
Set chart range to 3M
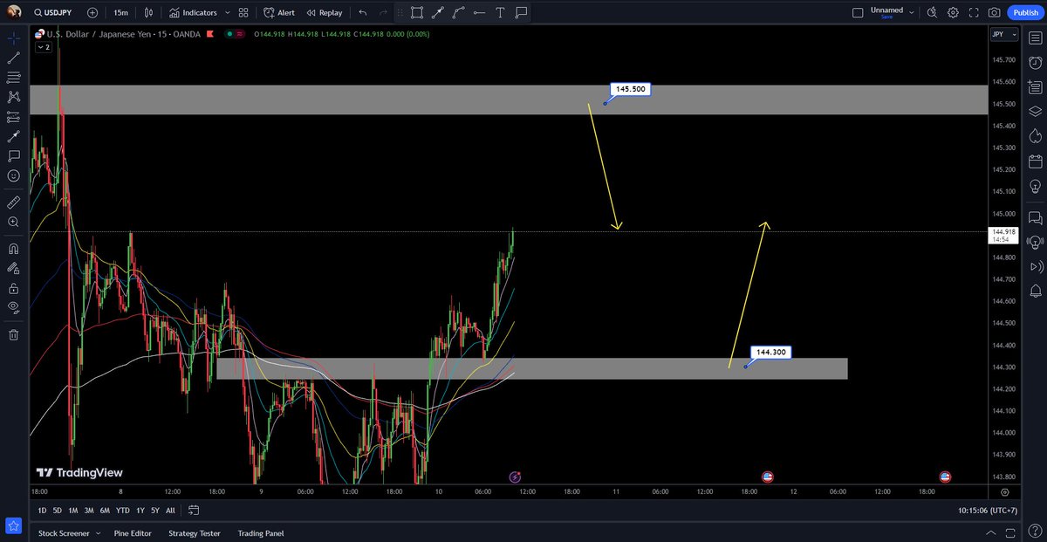pyautogui.click(x=89, y=511)
